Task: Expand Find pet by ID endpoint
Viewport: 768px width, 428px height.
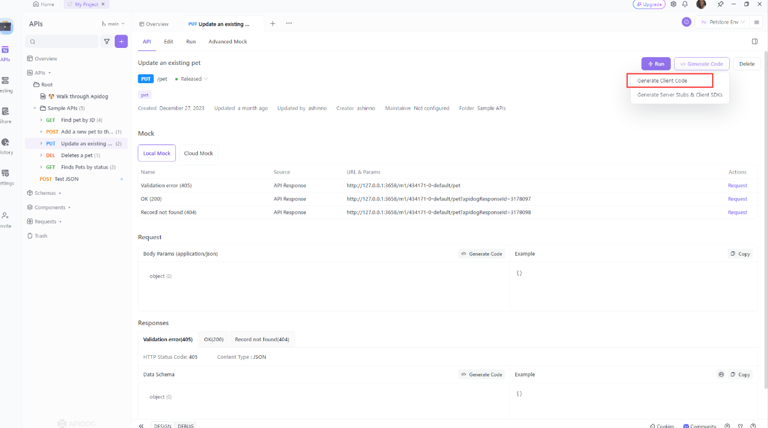Action: coord(41,120)
